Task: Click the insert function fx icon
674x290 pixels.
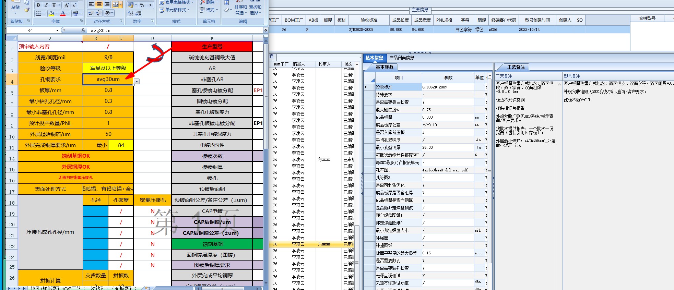Action: [x=83, y=31]
